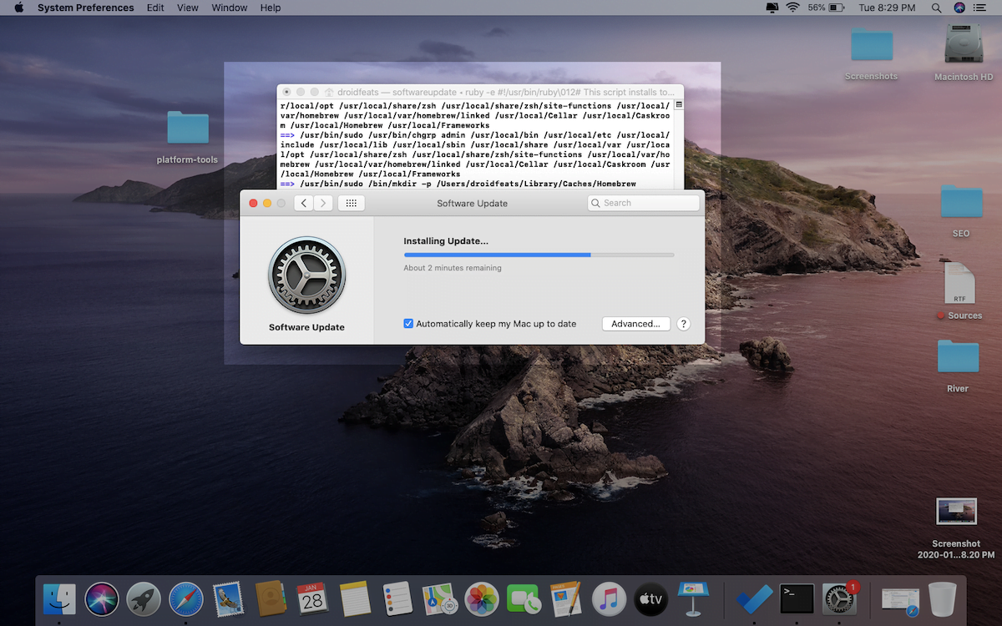Open System Preferences with the notification badge
The image size is (1002, 626).
[x=838, y=598]
